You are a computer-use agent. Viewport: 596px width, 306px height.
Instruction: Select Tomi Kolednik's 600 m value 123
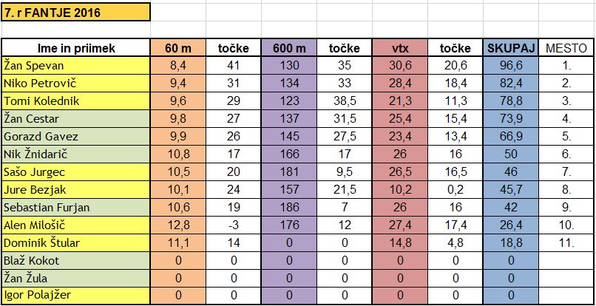coord(289,101)
